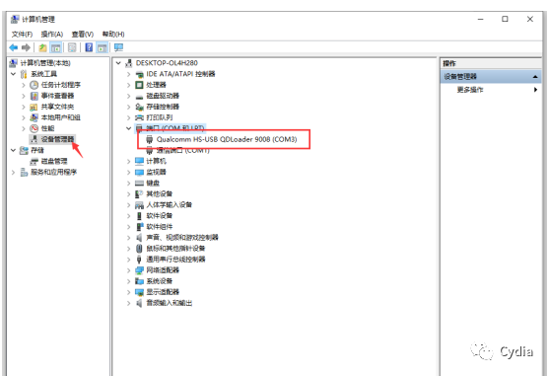The height and width of the screenshot is (376, 550).
Task: Select the 通信端口 (COM1) device
Action: click(182, 151)
